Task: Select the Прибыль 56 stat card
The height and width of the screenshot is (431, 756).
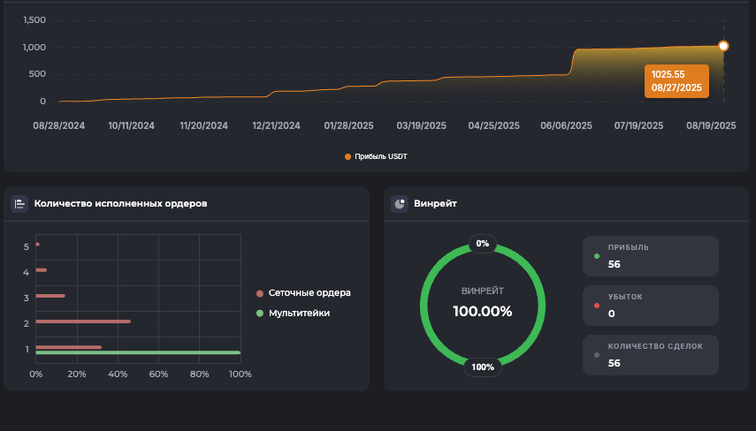Action: coord(651,256)
